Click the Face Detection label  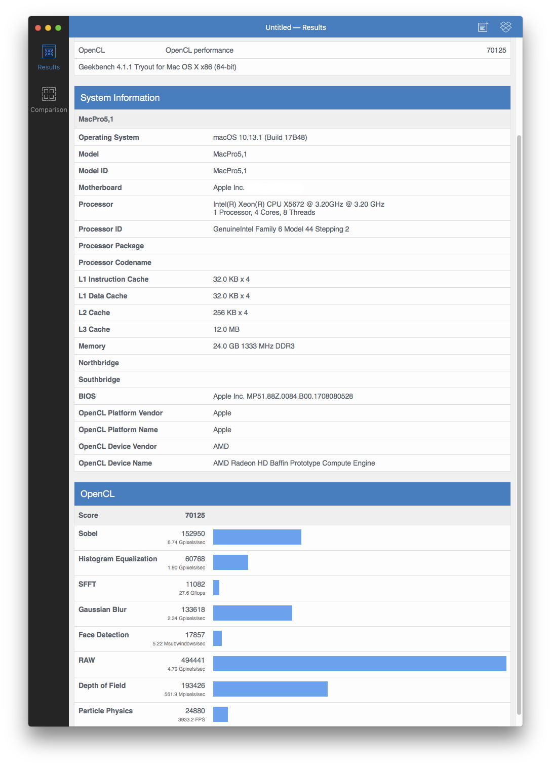pos(104,635)
